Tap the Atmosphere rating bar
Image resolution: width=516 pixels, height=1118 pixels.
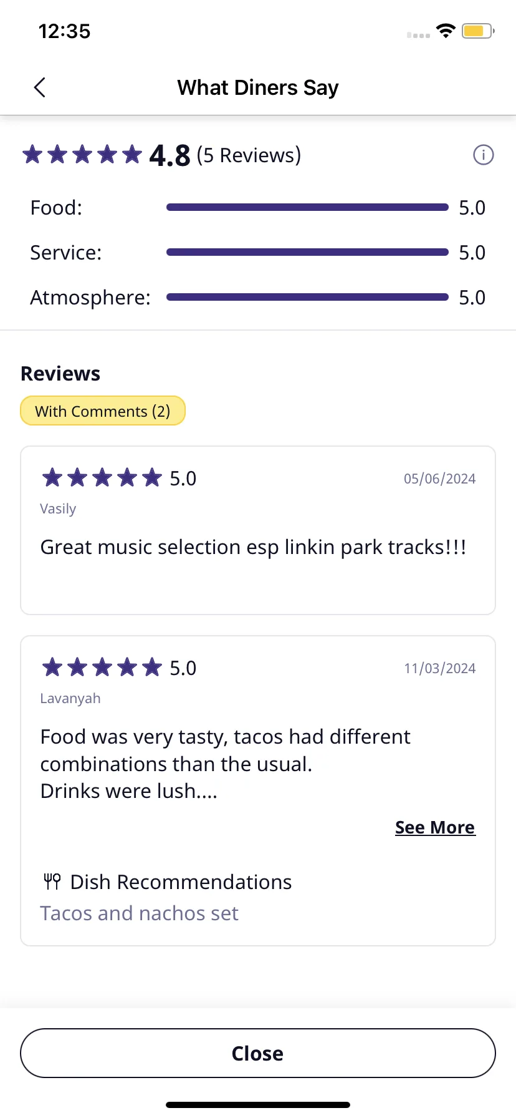point(307,297)
